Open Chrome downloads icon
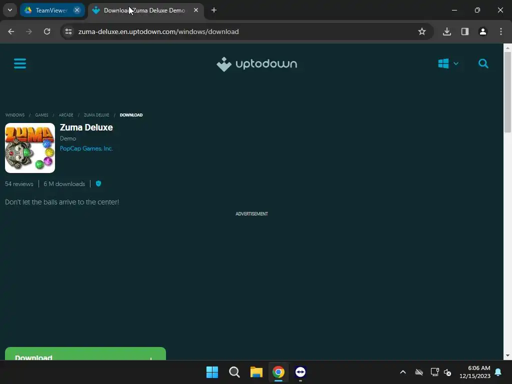 coord(447,31)
